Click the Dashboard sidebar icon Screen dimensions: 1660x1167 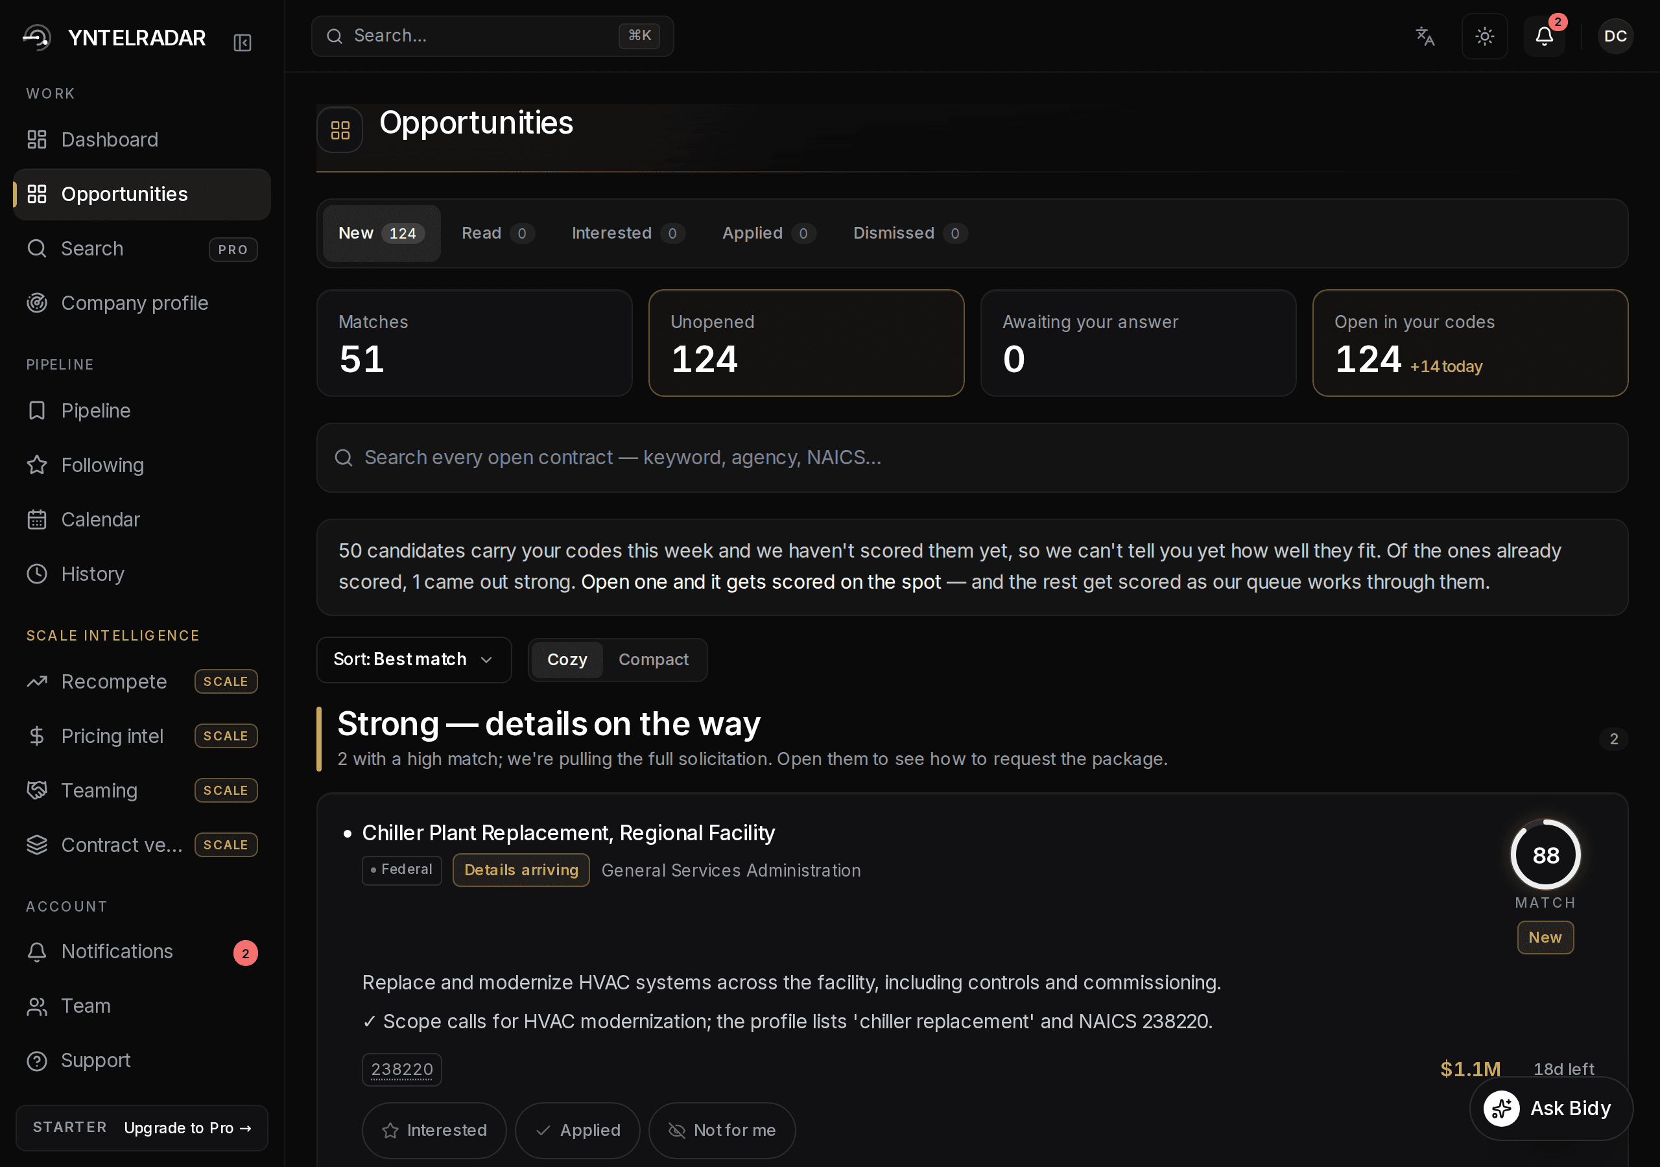pos(37,139)
